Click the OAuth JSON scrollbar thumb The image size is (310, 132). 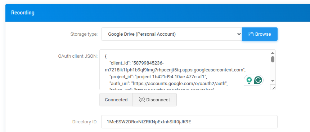(x=273, y=59)
